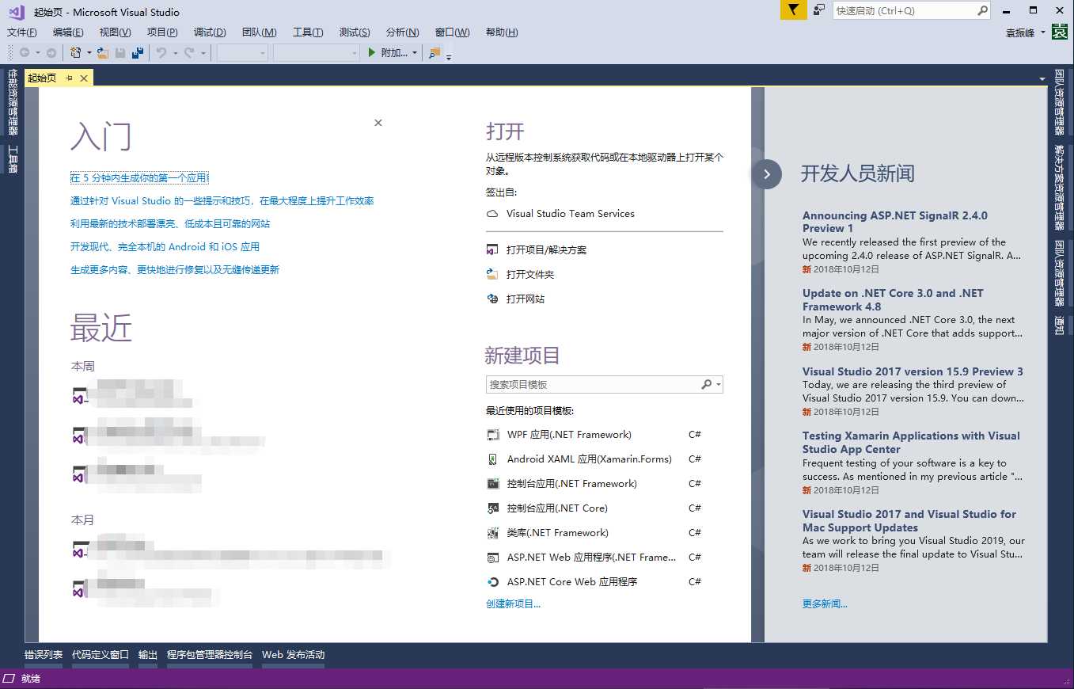Click the ASP.NET Core Web 应用程序 icon

pos(492,582)
